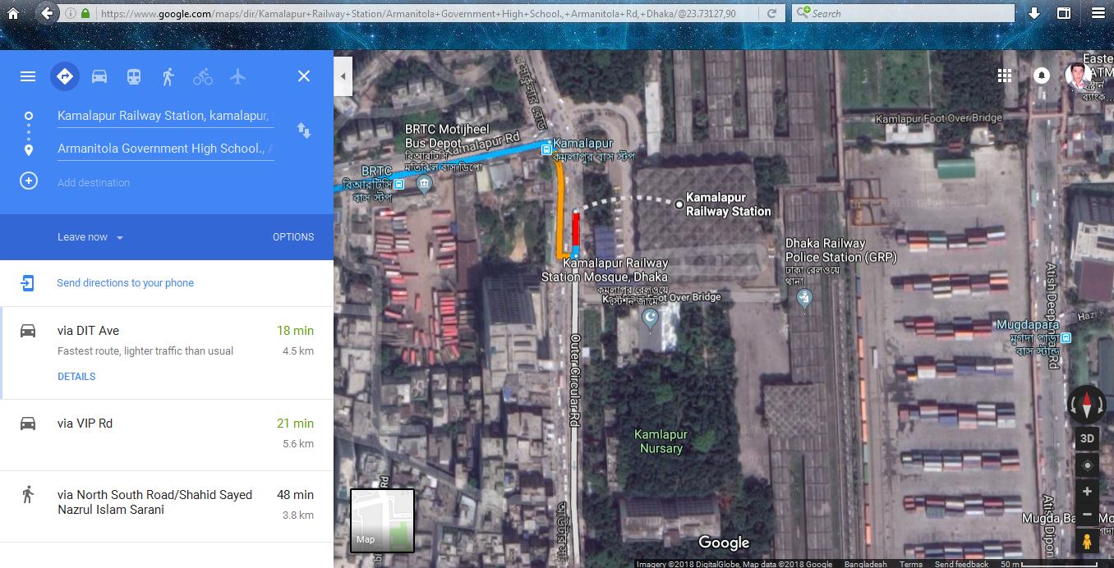This screenshot has height=568, width=1114.
Task: Zoom in on the map
Action: coord(1087,492)
